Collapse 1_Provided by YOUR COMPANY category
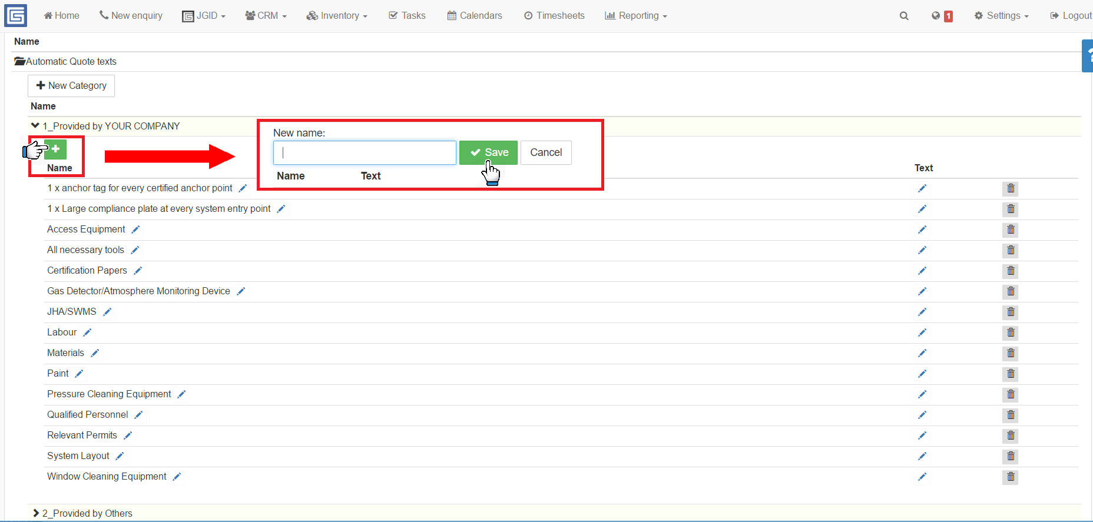This screenshot has width=1093, height=522. (35, 126)
